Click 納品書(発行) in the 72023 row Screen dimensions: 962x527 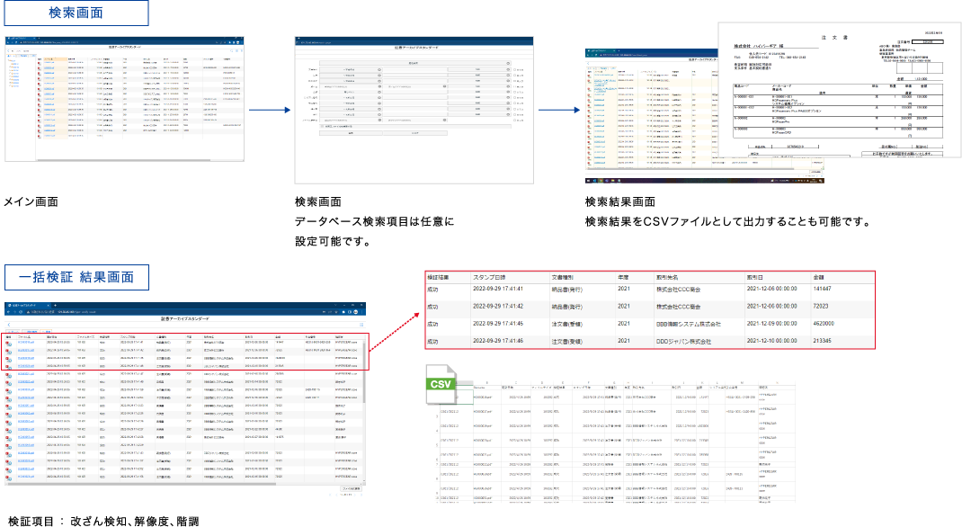pos(567,306)
